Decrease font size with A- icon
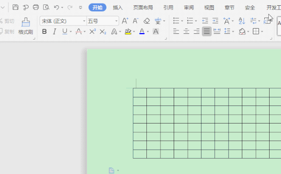This screenshot has height=174, width=281. tap(135, 21)
